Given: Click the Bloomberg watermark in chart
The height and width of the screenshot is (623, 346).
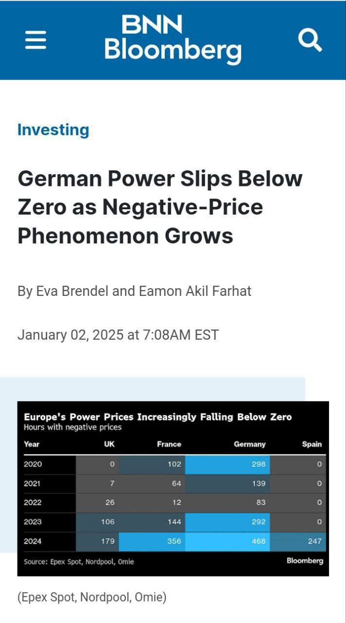Looking at the screenshot, I should tap(305, 561).
